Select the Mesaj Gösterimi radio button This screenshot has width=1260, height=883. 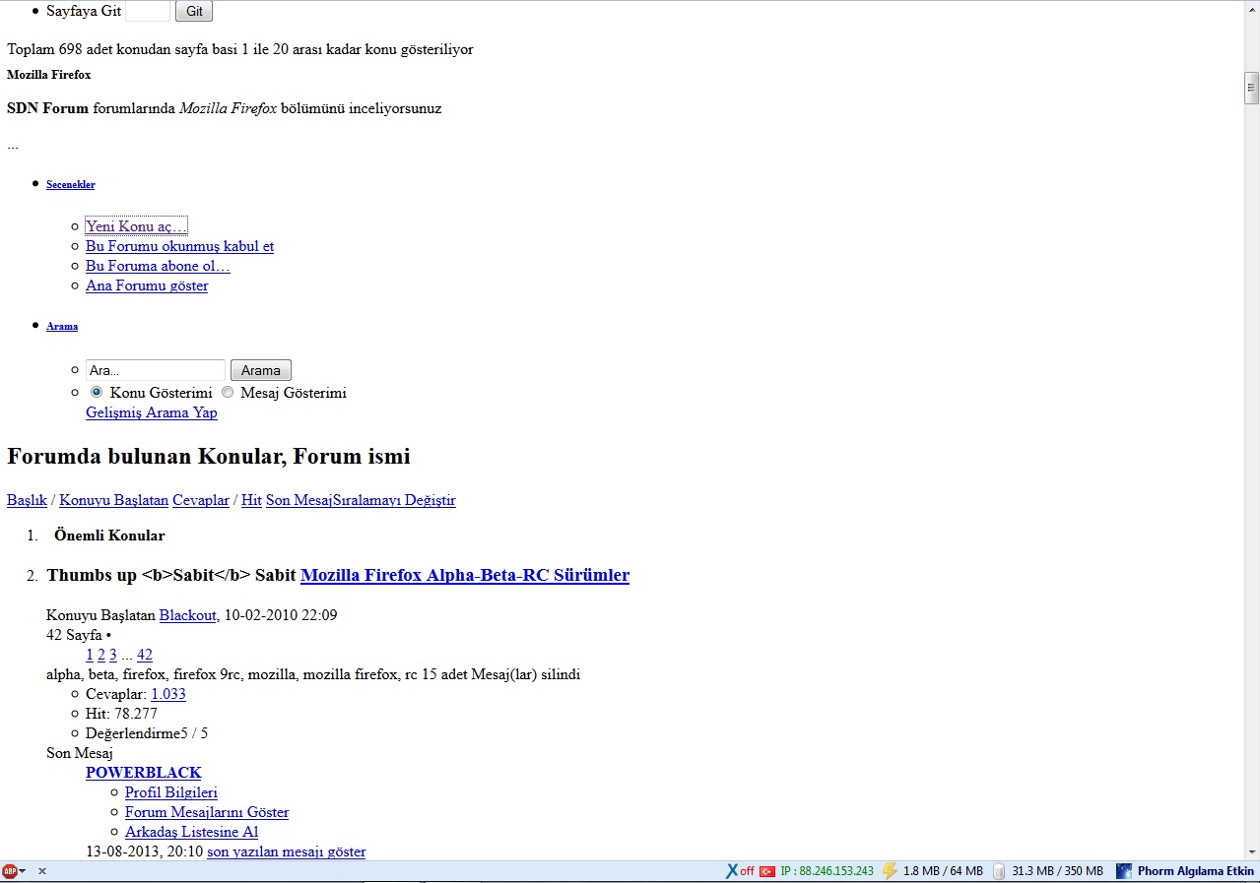click(x=228, y=392)
